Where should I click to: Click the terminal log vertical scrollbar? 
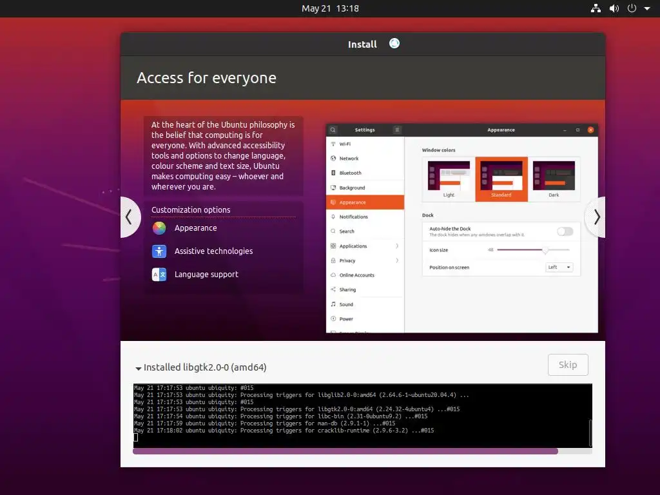click(590, 432)
